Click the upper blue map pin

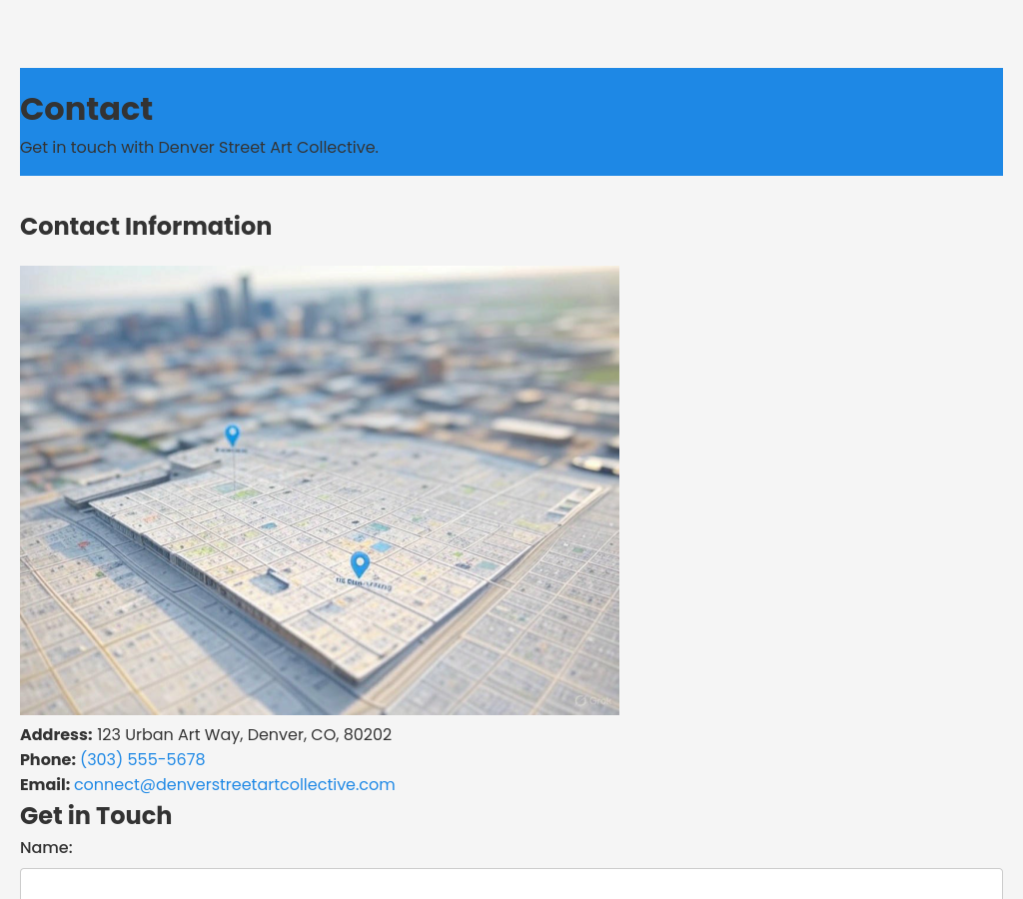point(232,435)
